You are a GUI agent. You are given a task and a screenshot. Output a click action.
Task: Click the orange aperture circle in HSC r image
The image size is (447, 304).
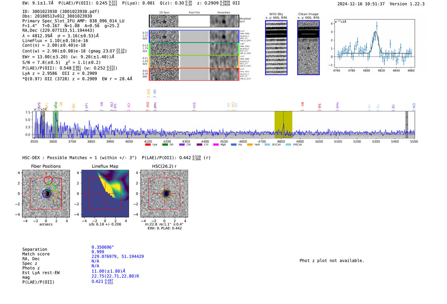tap(166, 194)
